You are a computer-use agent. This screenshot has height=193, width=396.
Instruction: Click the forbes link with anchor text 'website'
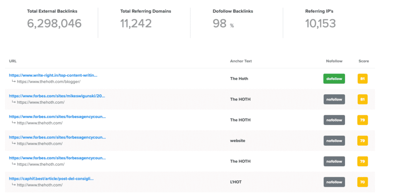click(x=57, y=137)
